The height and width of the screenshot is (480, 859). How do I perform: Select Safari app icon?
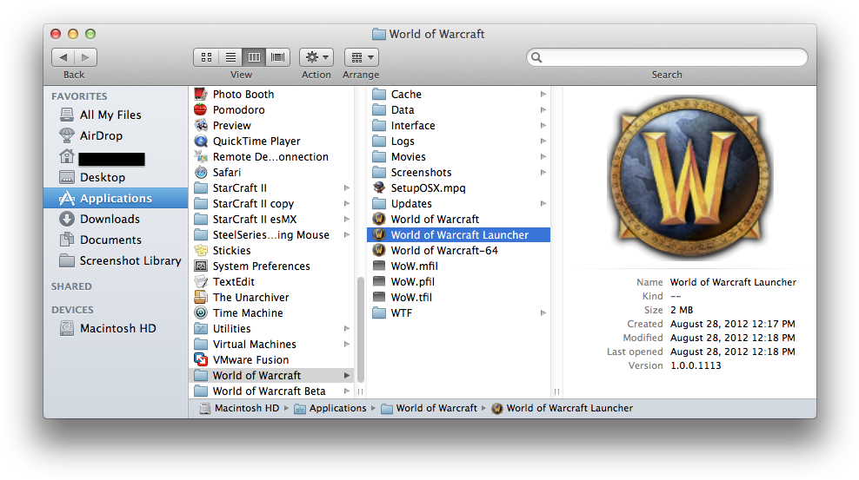201,172
